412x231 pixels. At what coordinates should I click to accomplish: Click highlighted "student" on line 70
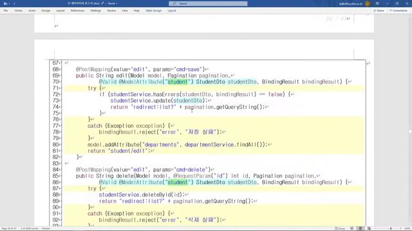pyautogui.click(x=178, y=81)
